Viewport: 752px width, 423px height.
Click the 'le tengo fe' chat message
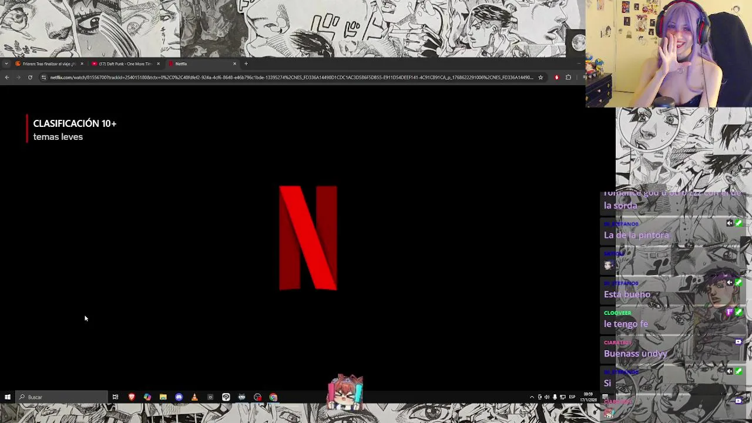click(626, 324)
